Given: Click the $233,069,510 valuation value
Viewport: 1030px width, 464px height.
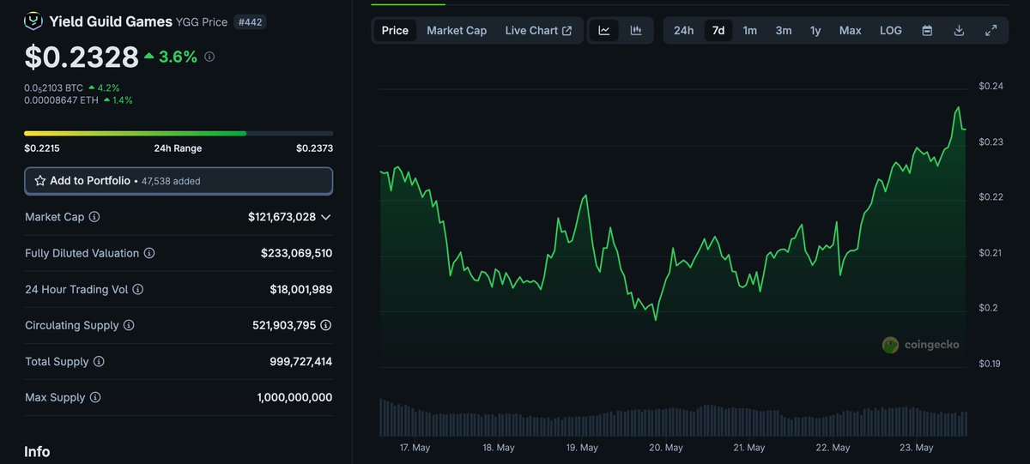Looking at the screenshot, I should point(296,253).
